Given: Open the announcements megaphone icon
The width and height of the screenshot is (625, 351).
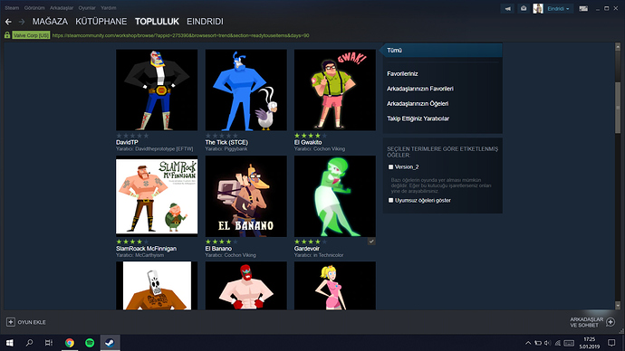Looking at the screenshot, I should (x=508, y=9).
